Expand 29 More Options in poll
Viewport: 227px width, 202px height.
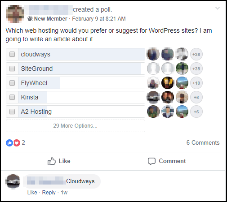(76, 126)
